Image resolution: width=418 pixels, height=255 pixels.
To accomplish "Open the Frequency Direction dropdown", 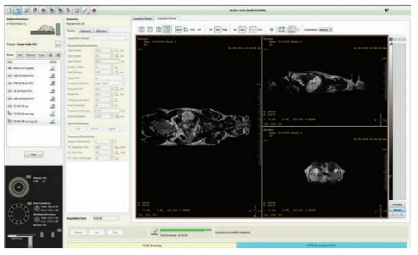I will pyautogui.click(x=109, y=83).
